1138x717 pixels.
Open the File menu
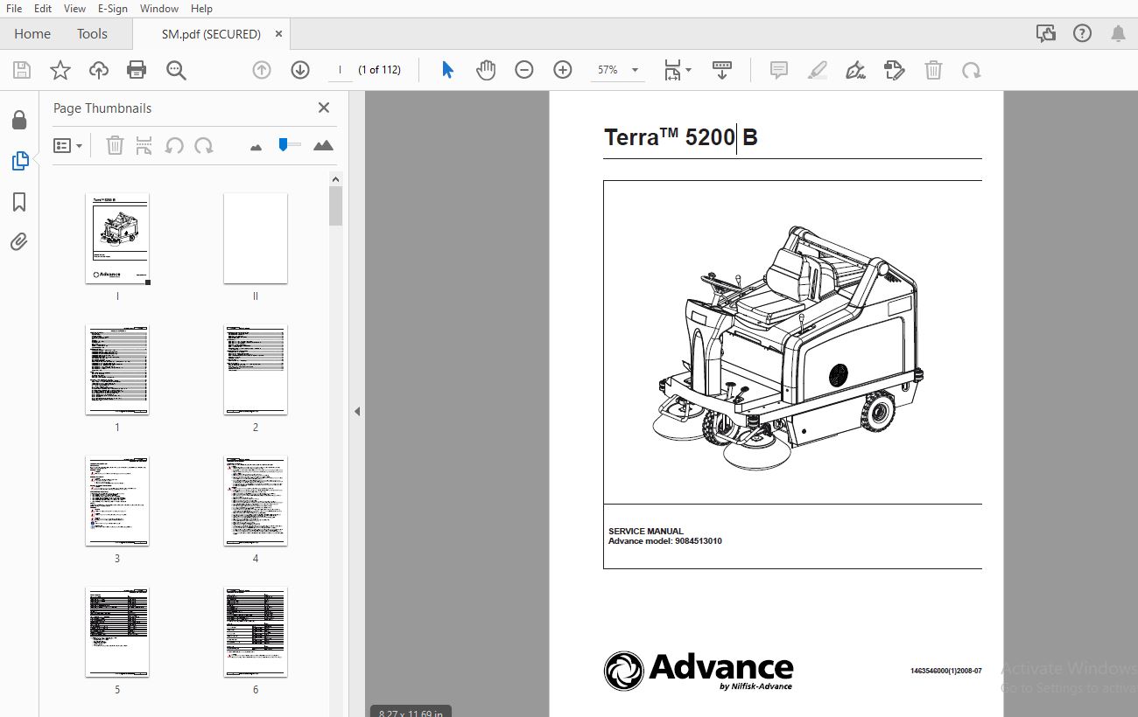(x=14, y=8)
